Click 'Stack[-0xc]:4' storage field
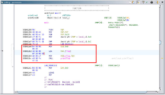Viewport: 165px width, 95px height. (54, 18)
